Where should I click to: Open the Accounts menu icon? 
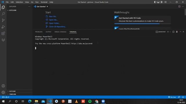pos(3,86)
